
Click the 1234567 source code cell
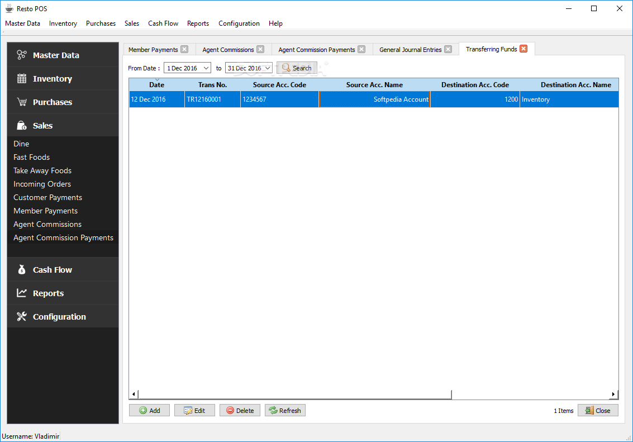click(x=279, y=99)
